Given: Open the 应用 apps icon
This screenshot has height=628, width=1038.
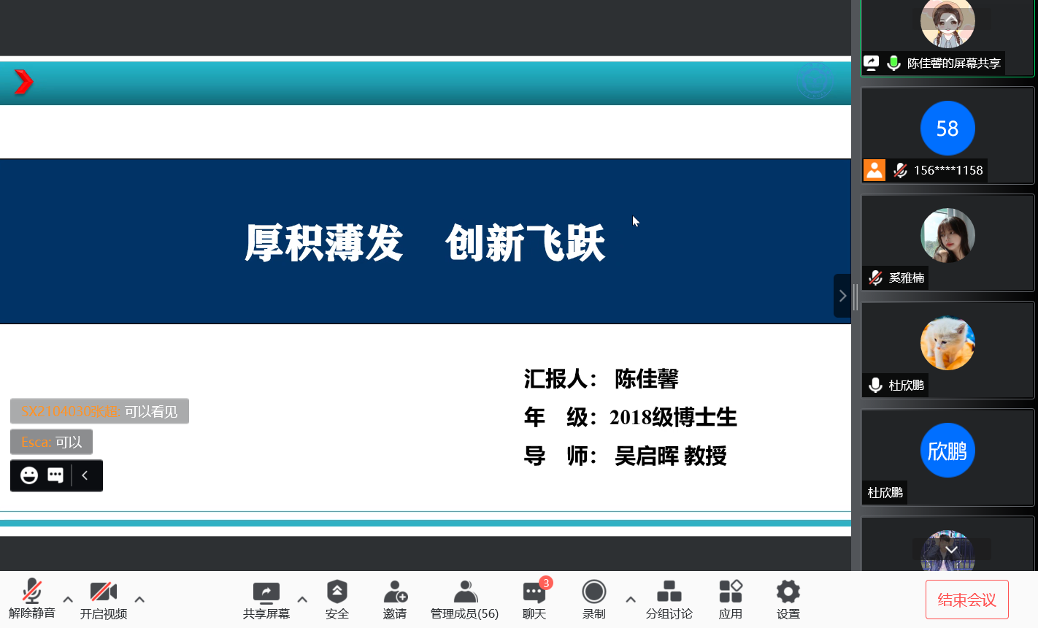Looking at the screenshot, I should coord(730,592).
